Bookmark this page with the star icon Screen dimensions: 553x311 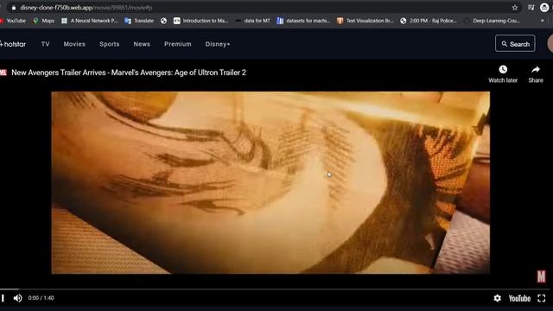pos(515,8)
